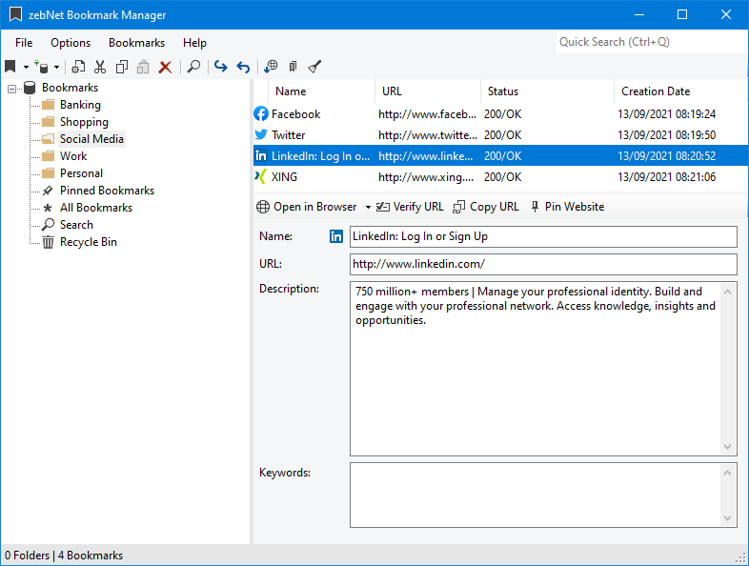Click the scissors cut icon

click(100, 67)
